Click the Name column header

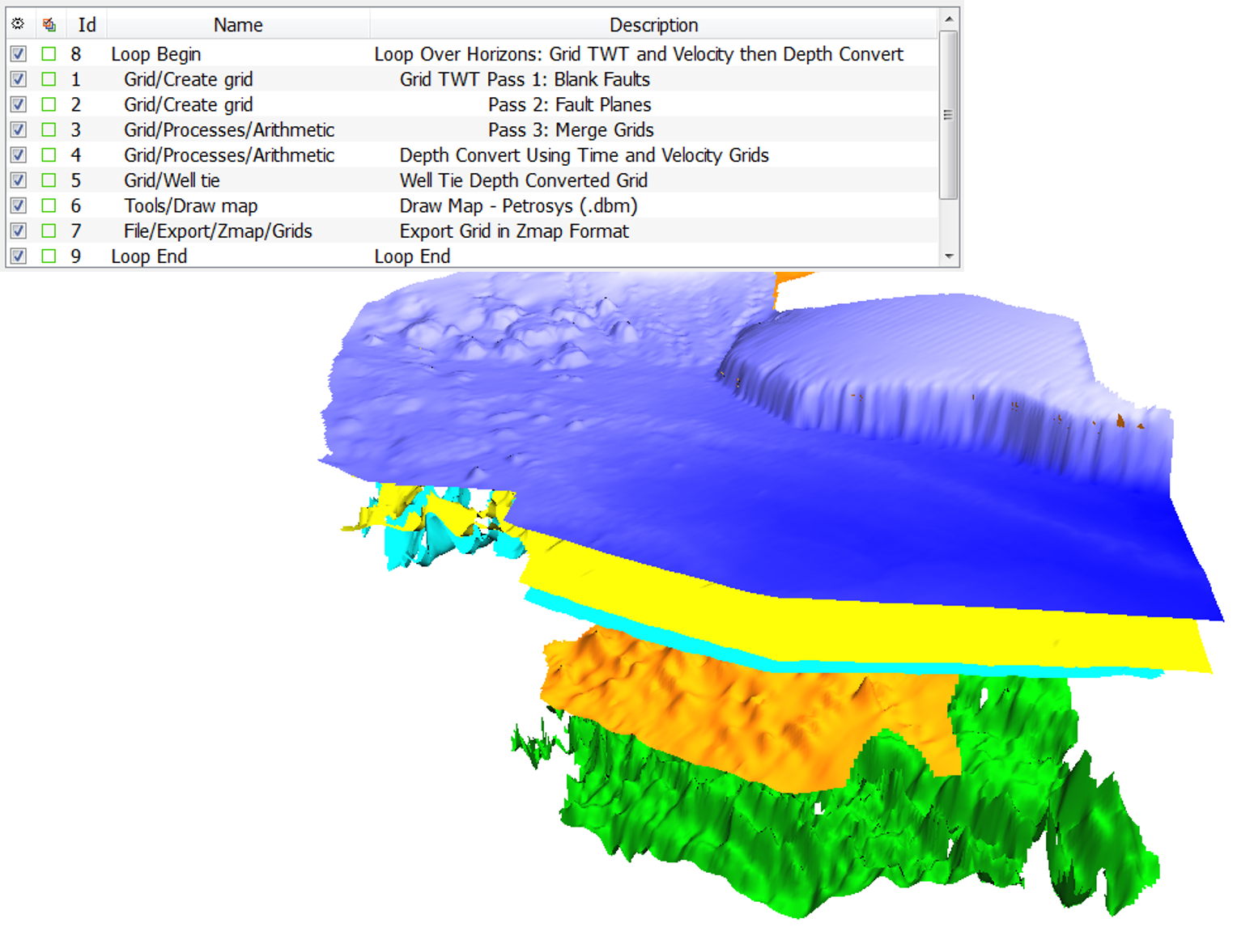tap(237, 25)
